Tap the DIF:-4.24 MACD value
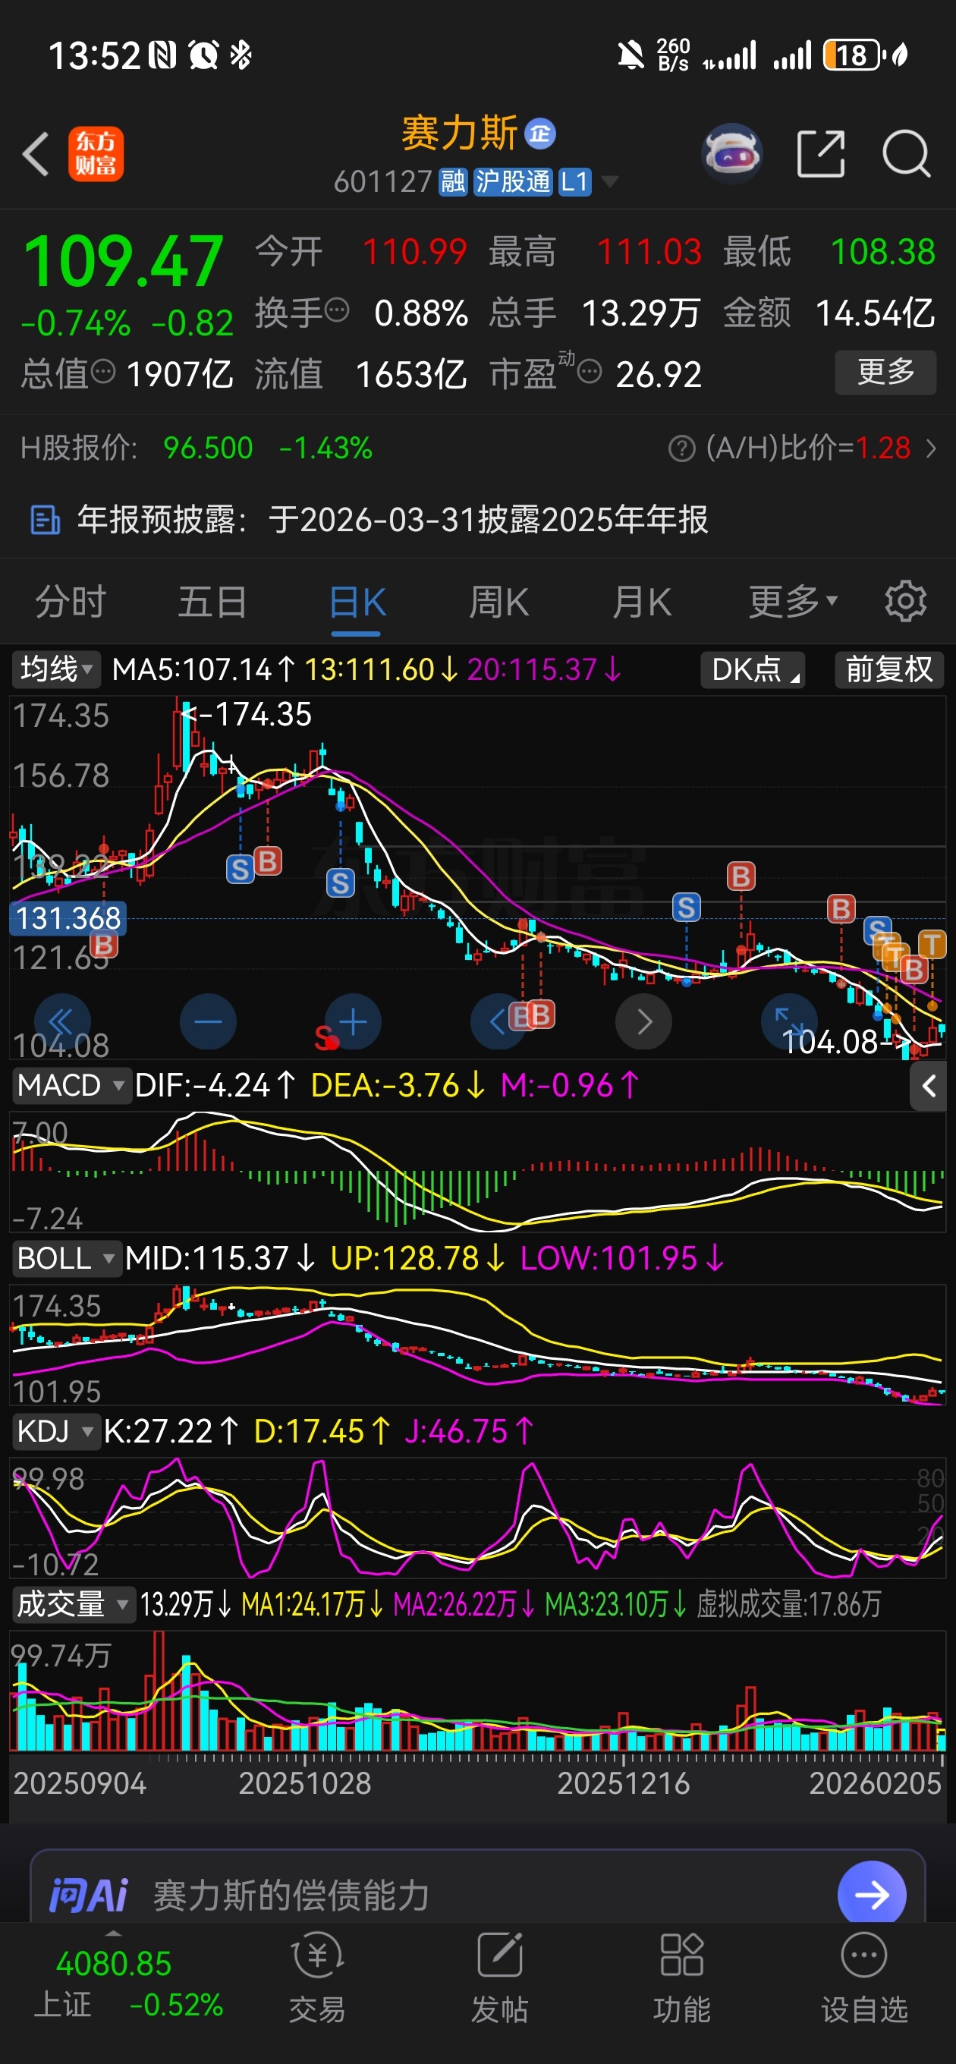The height and width of the screenshot is (2064, 956). (215, 1086)
